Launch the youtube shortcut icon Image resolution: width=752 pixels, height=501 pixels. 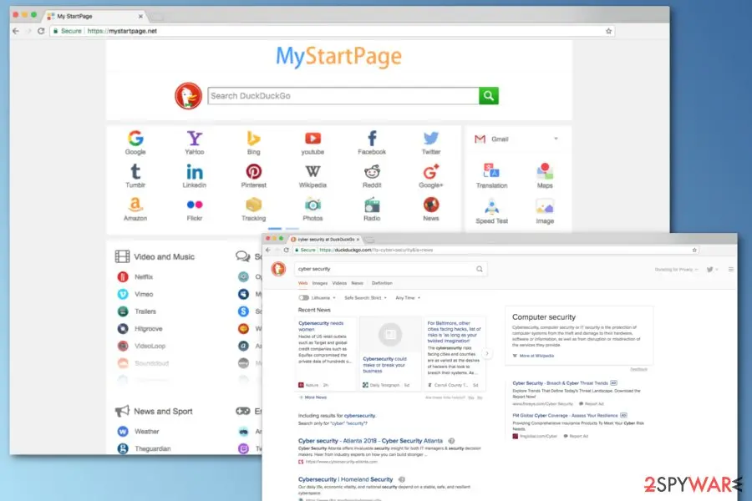312,139
